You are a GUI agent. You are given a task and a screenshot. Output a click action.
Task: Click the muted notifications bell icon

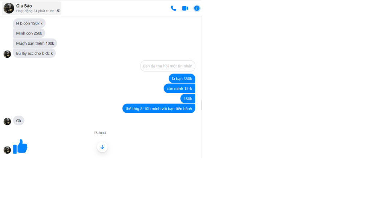coord(58,11)
